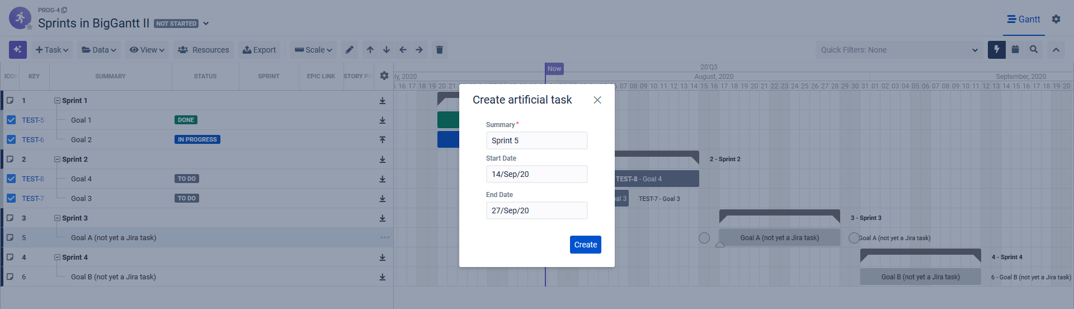This screenshot has width=1074, height=309.
Task: Toggle the TEST-5 checkbox icon
Action: (x=11, y=120)
